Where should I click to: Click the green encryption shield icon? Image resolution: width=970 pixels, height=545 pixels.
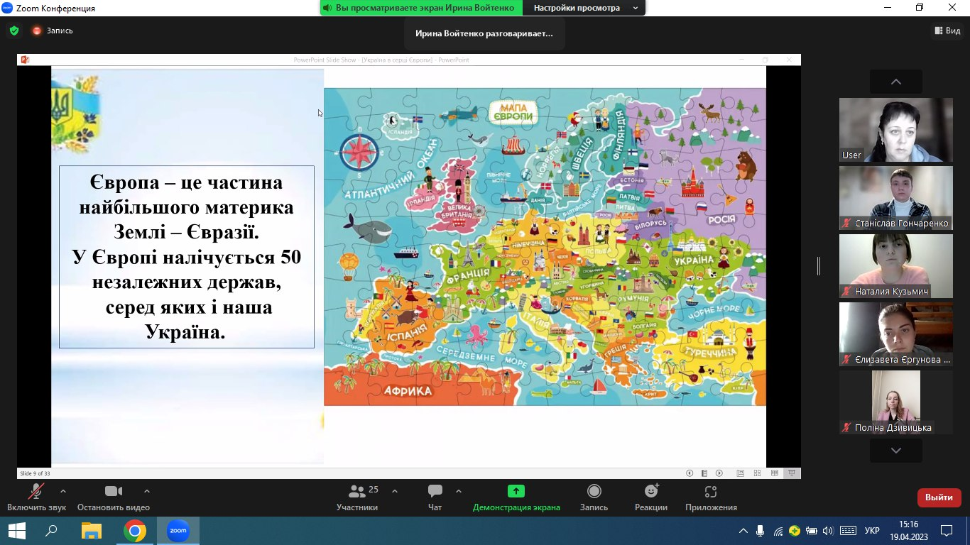tap(13, 31)
